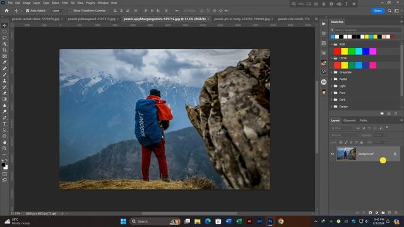Open the Filter menu
Screen dimensions: 404x227
(x=65, y=3)
